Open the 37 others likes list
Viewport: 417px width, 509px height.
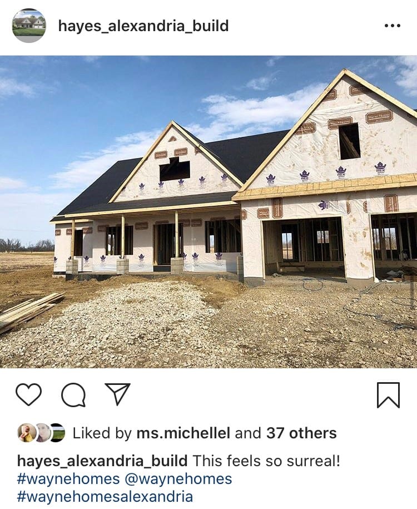click(x=301, y=433)
